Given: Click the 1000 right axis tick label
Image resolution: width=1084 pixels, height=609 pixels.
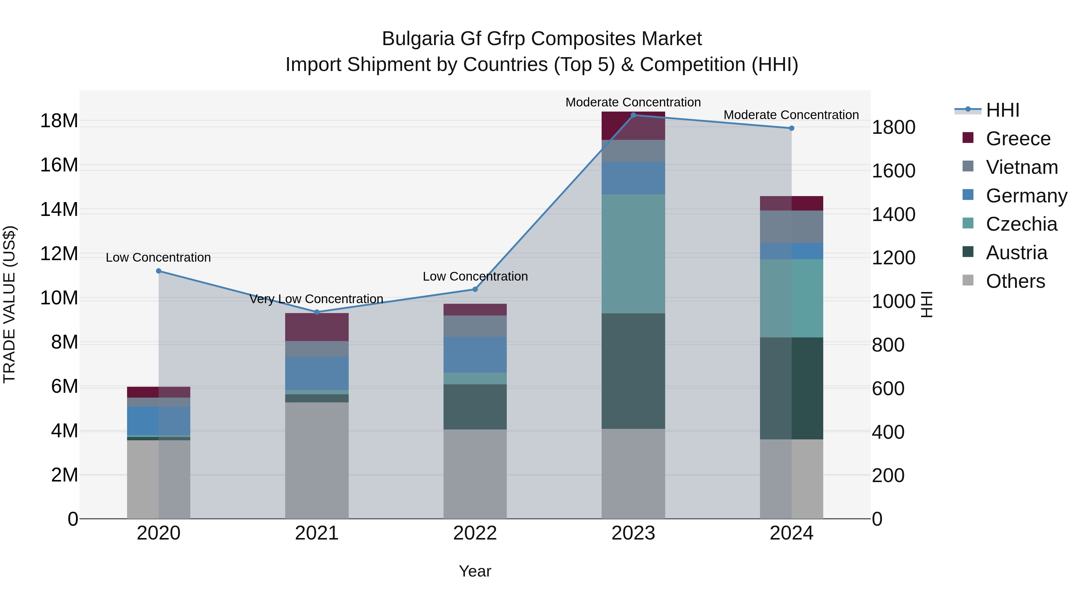Looking at the screenshot, I should (x=893, y=301).
